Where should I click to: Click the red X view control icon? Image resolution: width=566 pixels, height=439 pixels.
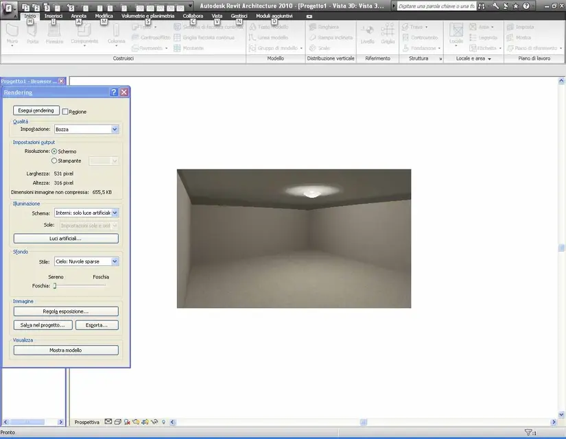[x=127, y=422]
